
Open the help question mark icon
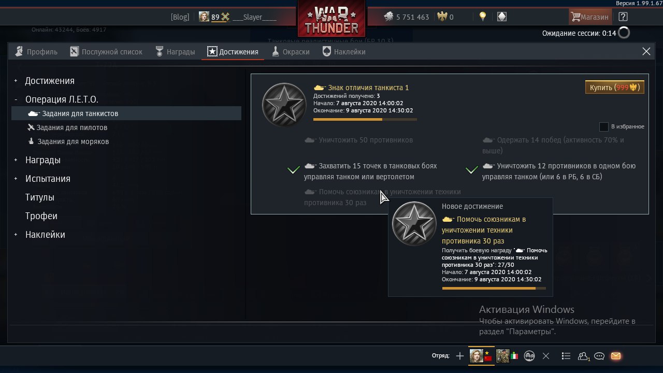coord(623,17)
